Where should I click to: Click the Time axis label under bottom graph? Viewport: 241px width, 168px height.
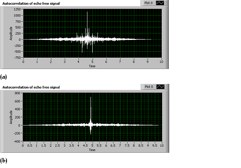92,150
